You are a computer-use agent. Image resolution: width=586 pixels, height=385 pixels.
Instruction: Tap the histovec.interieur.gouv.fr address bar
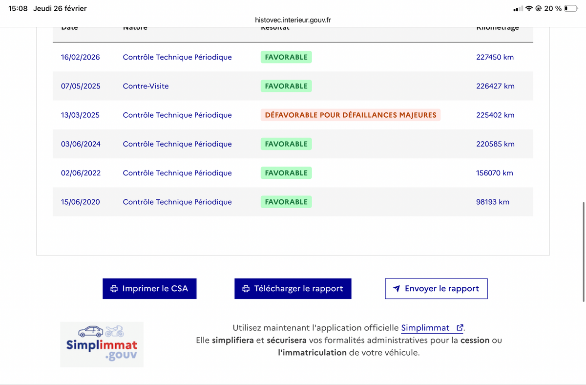293,20
